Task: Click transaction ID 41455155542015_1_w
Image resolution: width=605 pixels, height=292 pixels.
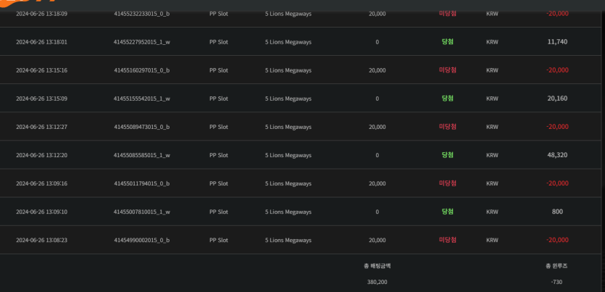Action: click(141, 99)
